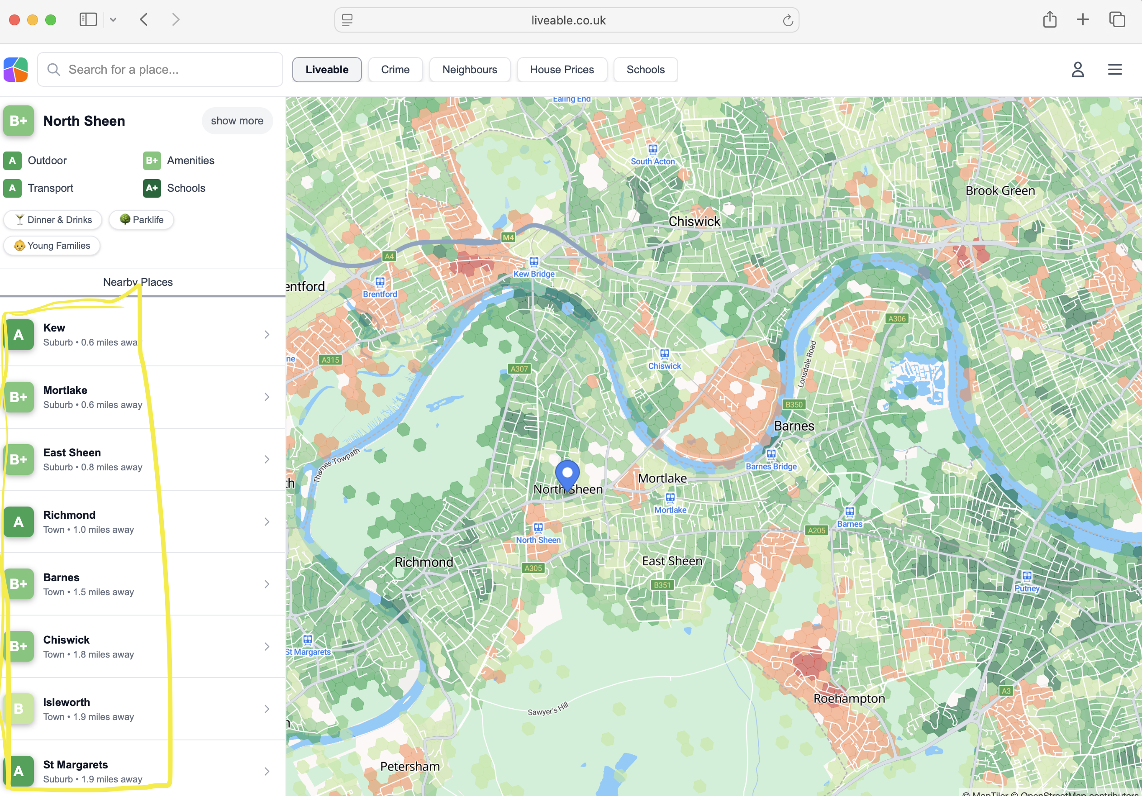Reload the page with the refresh icon
The width and height of the screenshot is (1142, 796).
tap(787, 20)
